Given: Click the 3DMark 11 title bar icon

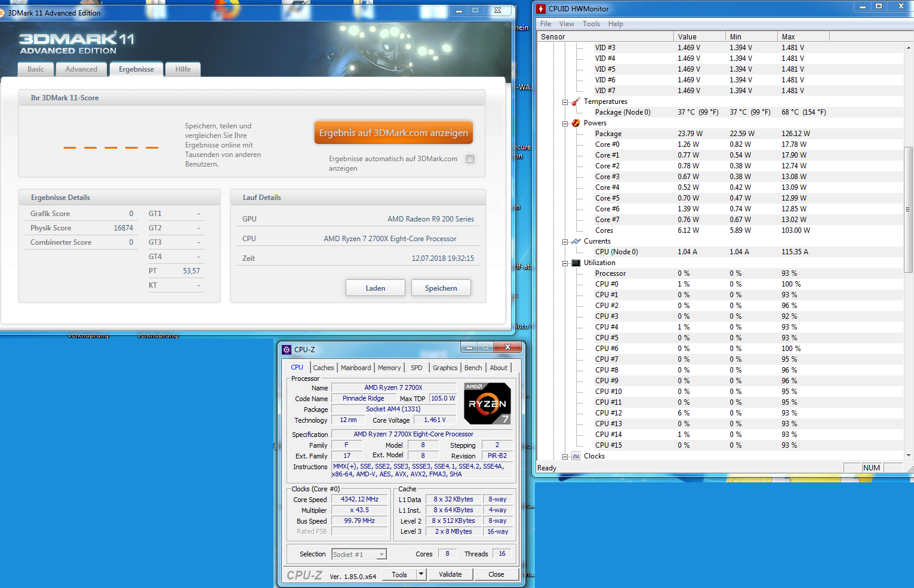Looking at the screenshot, I should (2, 13).
